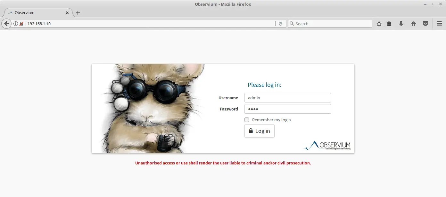This screenshot has height=197, width=446.
Task: Click the Unauthorised access warning text
Action: tap(223, 163)
